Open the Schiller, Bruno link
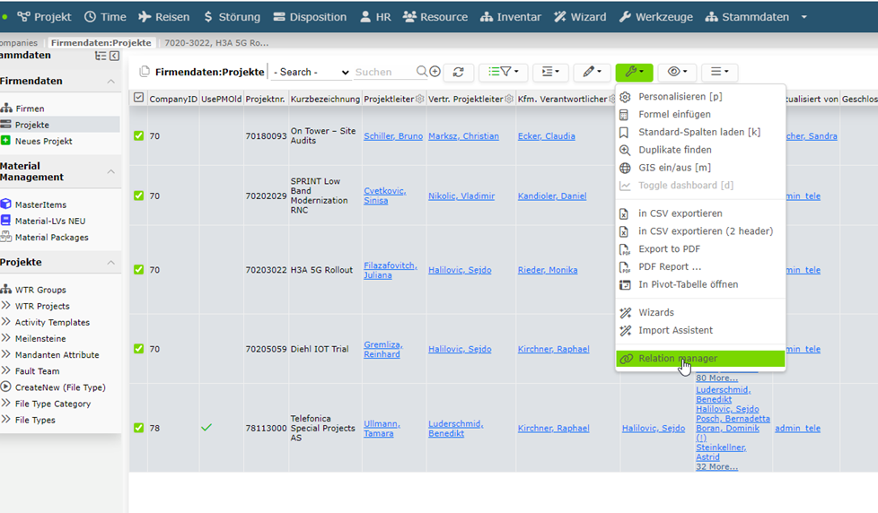 coord(393,136)
